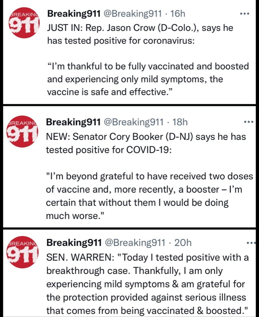Select Breaking911 display name on Warren tweet
The image size is (259, 317).
pos(74,243)
